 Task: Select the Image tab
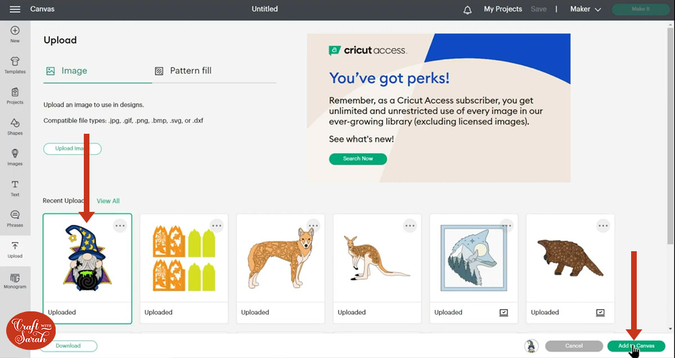[x=67, y=71]
